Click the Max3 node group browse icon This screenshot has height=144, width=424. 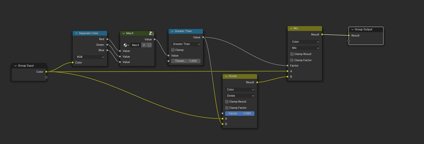[126, 45]
